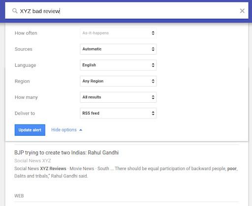Click the Sources label
The width and height of the screenshot is (252, 206).
click(24, 49)
